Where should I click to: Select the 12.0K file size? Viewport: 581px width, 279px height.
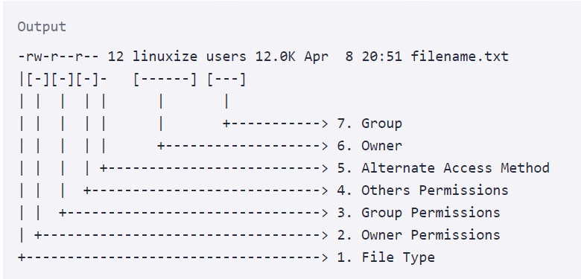click(x=276, y=57)
